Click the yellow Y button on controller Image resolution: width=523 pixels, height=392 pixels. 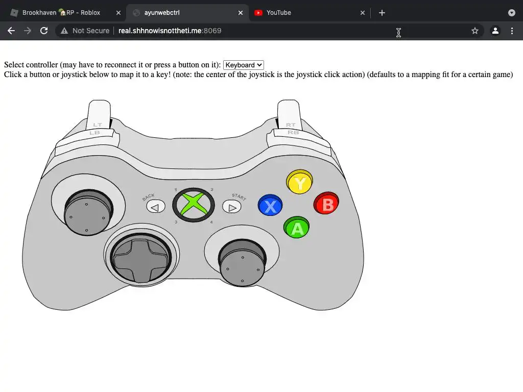coord(299,182)
